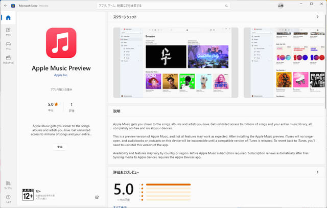327x208 pixels.
Task: Click the red Apple Music app icon
Action: click(x=61, y=43)
